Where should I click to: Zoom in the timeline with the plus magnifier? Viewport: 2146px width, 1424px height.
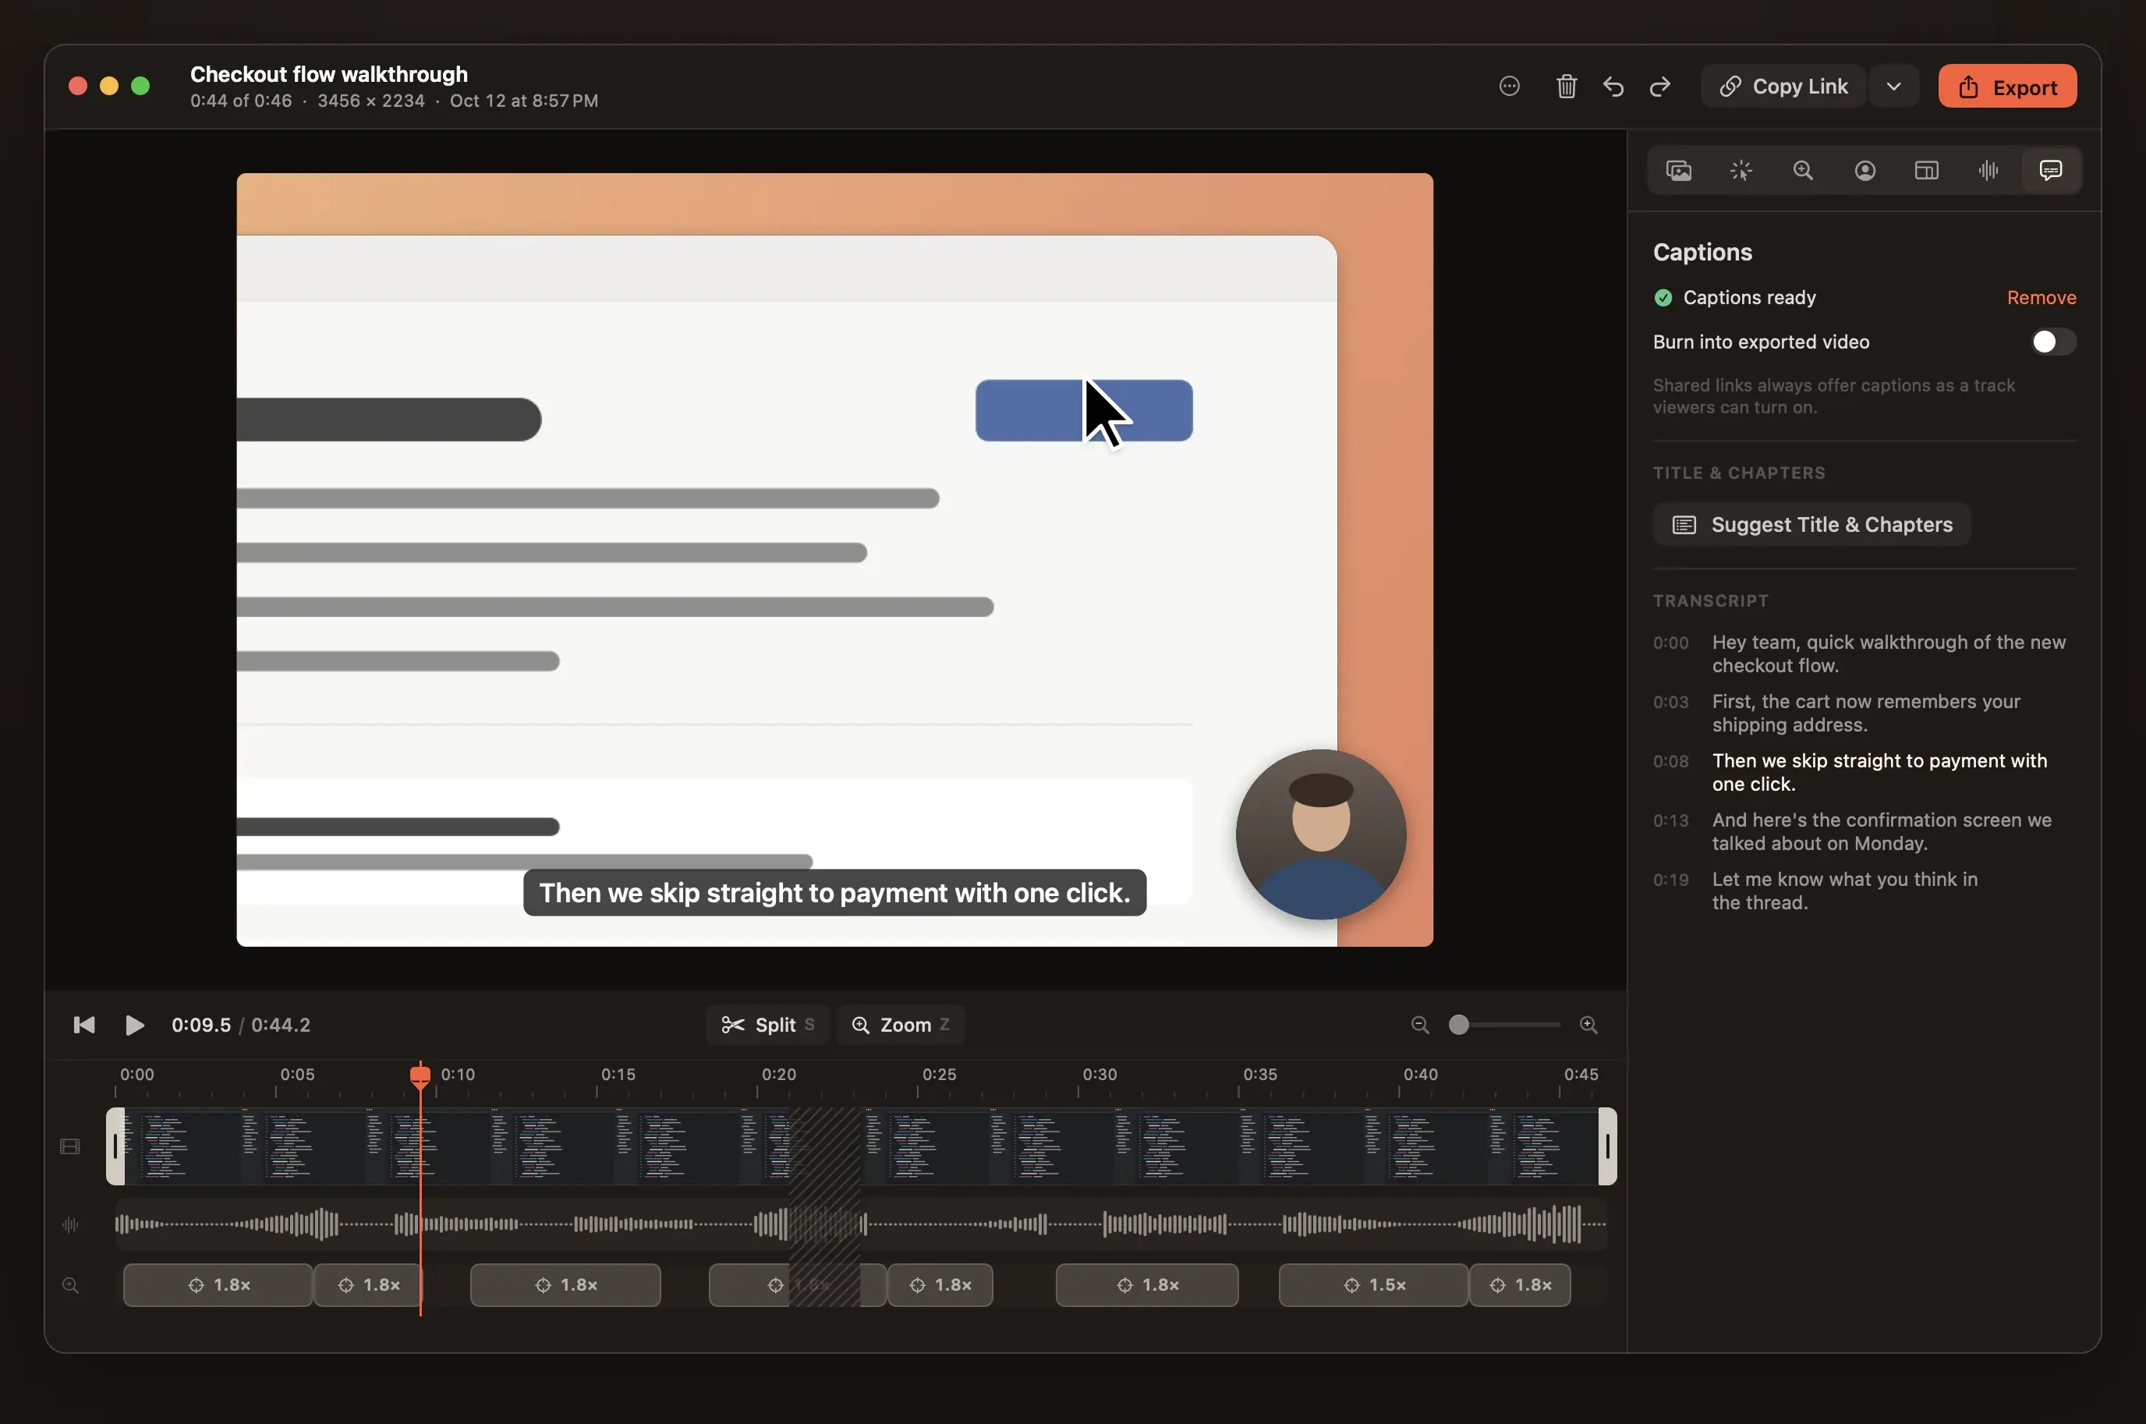1588,1025
